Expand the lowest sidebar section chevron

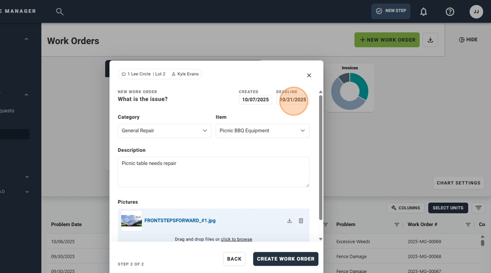(27, 192)
